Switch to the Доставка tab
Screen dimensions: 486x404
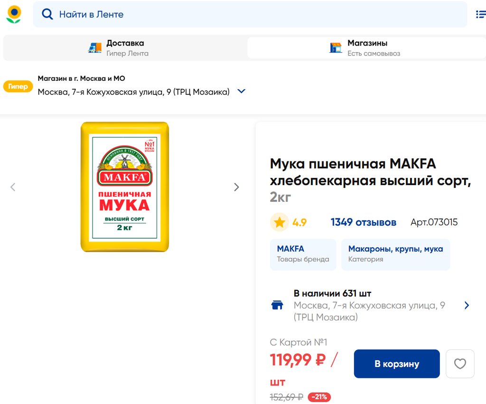click(x=125, y=47)
